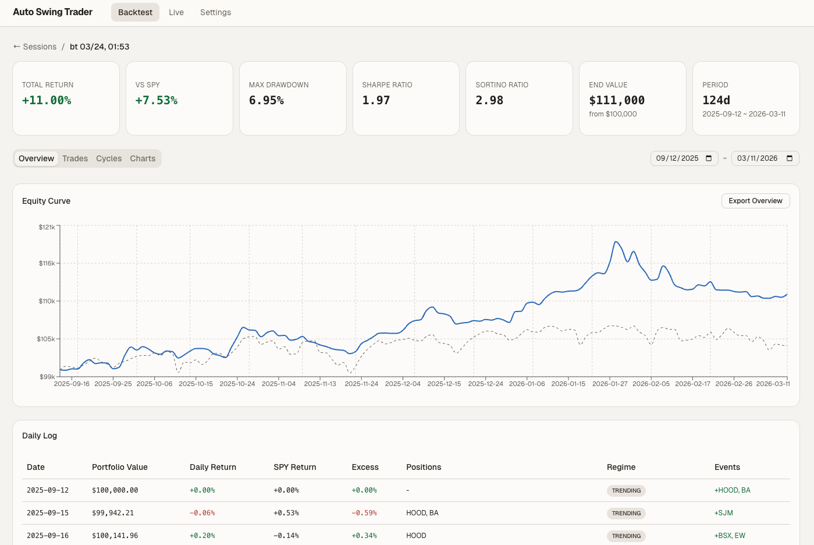Open the Live section in top navigation

pos(176,12)
